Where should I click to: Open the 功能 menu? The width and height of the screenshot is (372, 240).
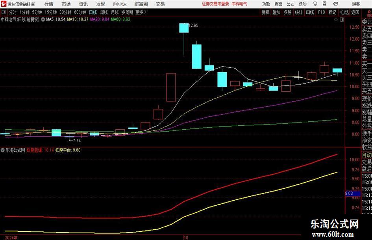coord(266,4)
